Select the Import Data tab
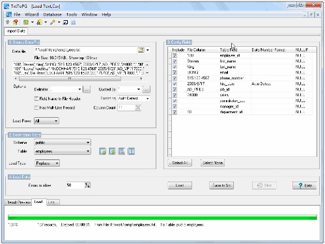 [16, 31]
